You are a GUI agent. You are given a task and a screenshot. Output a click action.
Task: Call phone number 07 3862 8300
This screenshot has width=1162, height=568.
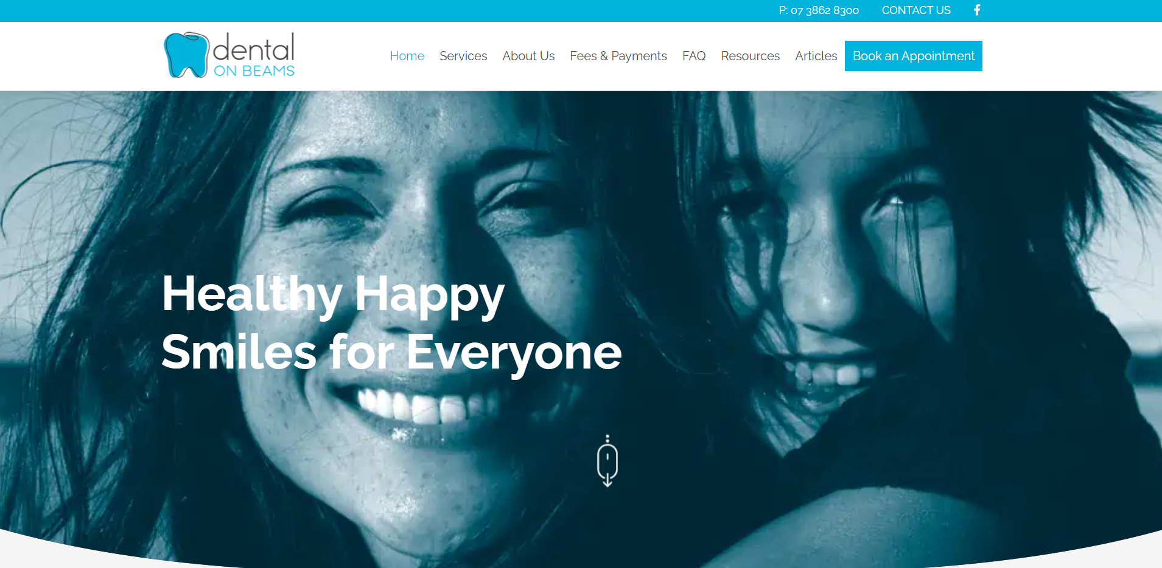click(819, 10)
